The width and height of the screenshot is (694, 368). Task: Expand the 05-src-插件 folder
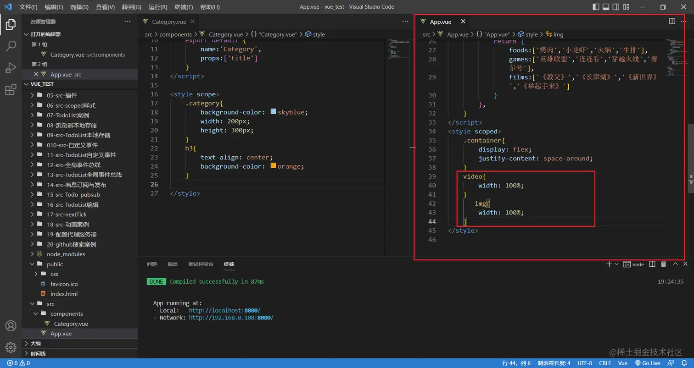(80, 95)
